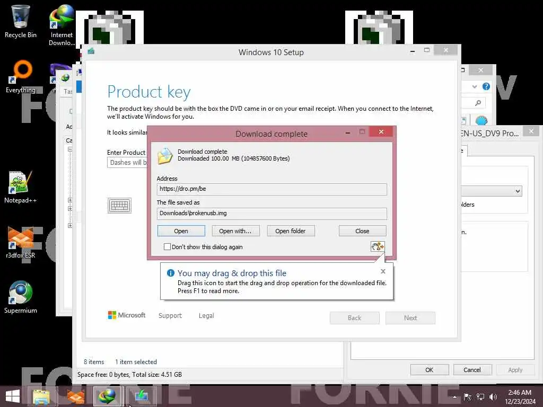Screen dimensions: 543x407
Task: Click '8 items' in the status bar
Action: click(x=94, y=361)
